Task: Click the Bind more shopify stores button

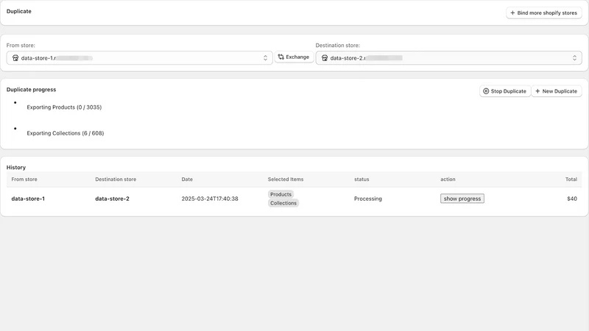Action: coord(543,13)
